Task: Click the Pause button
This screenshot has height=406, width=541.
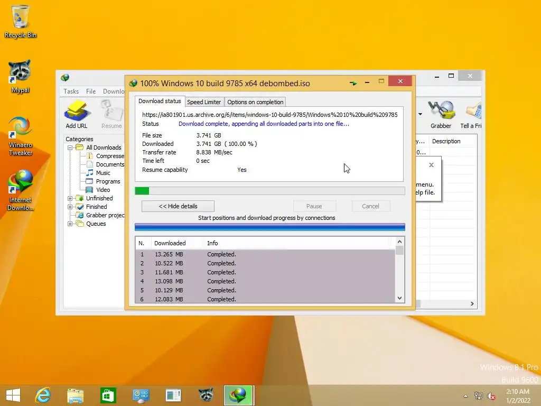Action: pyautogui.click(x=314, y=206)
